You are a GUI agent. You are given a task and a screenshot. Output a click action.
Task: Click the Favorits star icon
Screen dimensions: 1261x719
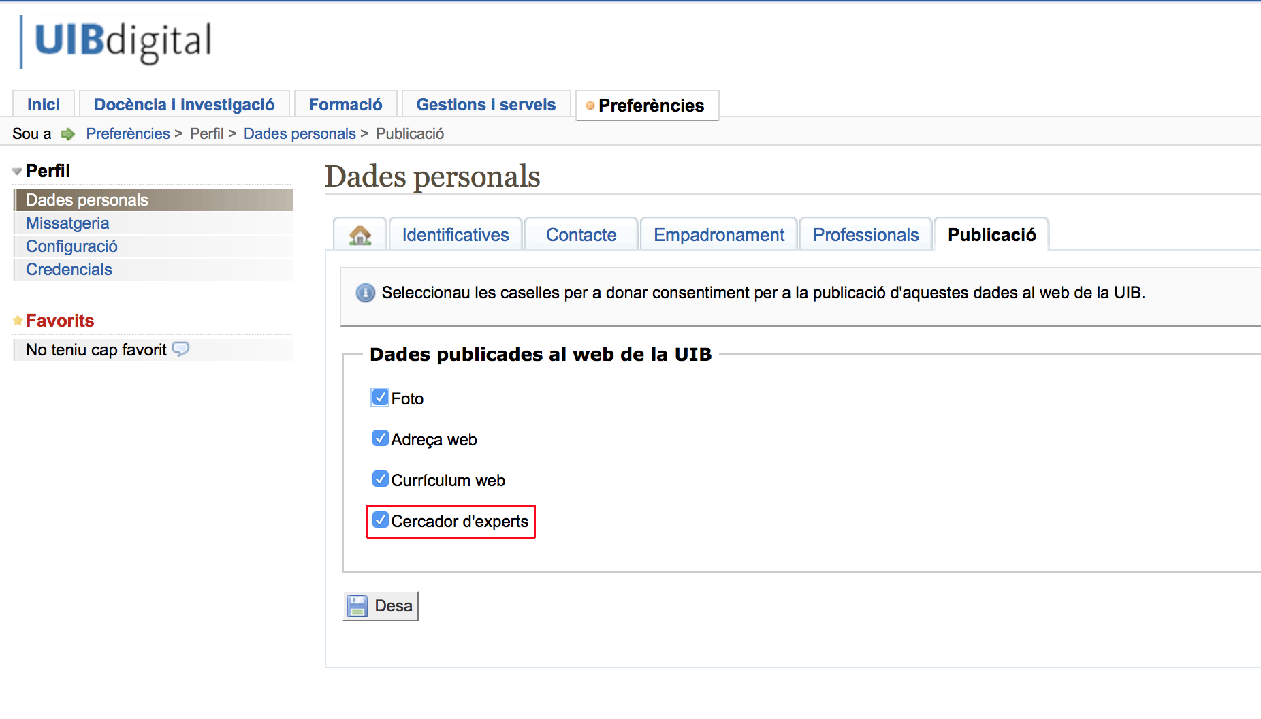[18, 321]
